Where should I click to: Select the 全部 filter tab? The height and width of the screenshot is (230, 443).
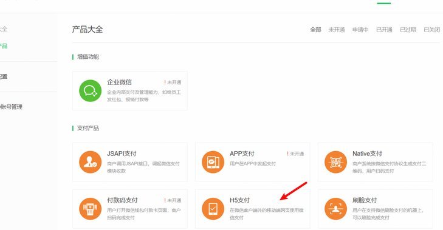[315, 30]
